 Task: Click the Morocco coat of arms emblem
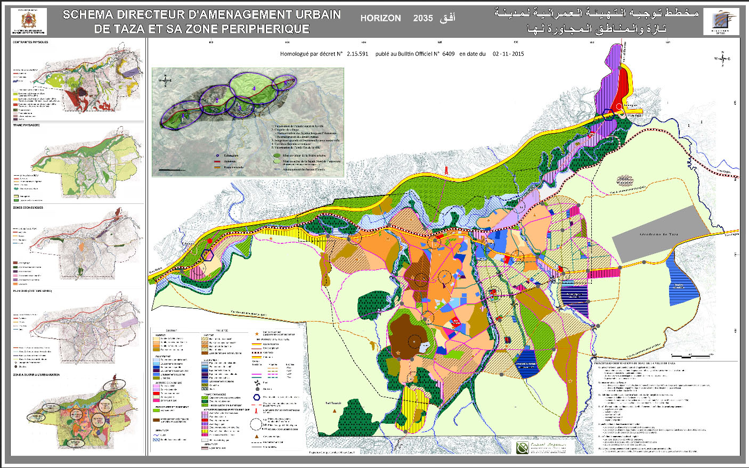click(29, 21)
